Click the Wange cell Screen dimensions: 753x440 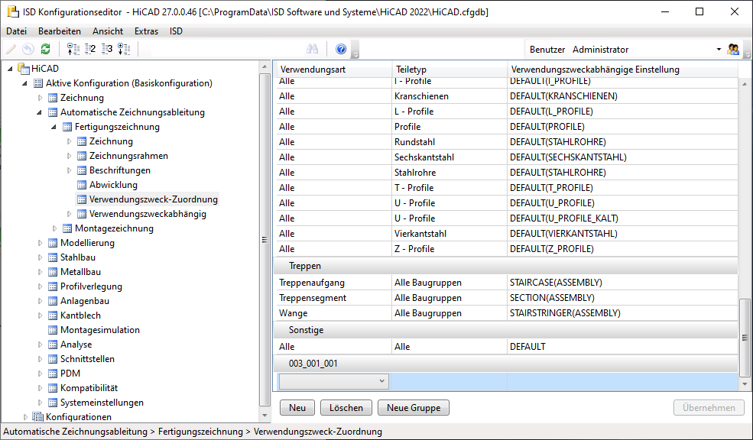333,313
